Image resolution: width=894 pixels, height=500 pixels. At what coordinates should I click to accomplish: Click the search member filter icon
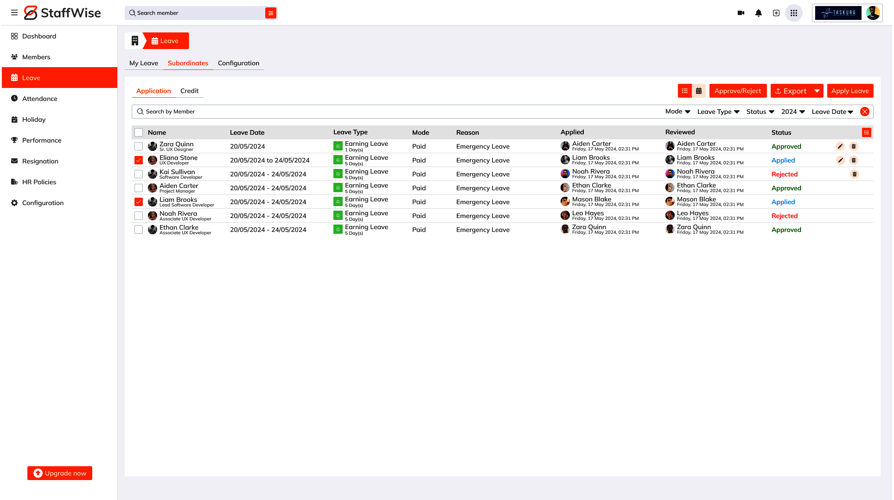[271, 13]
